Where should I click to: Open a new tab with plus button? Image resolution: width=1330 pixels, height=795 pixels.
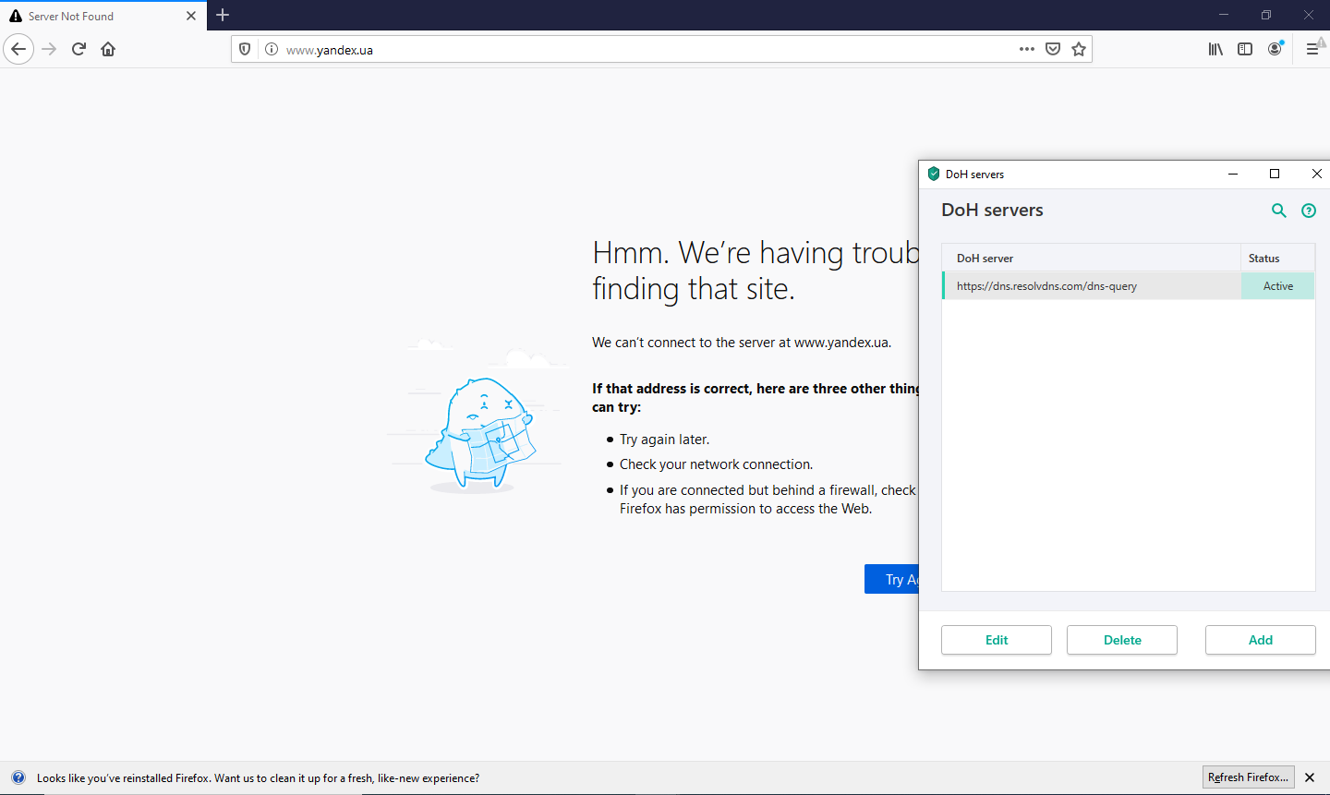[x=223, y=15]
